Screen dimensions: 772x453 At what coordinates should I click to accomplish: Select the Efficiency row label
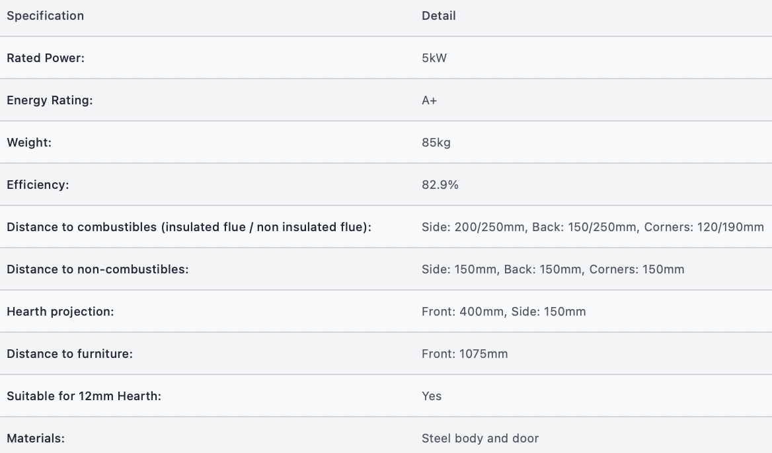[x=38, y=185]
